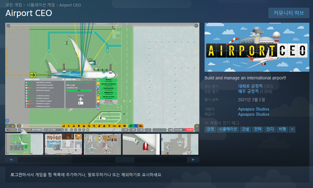Click the thumbnail strip scrollbar handle

coord(125,160)
